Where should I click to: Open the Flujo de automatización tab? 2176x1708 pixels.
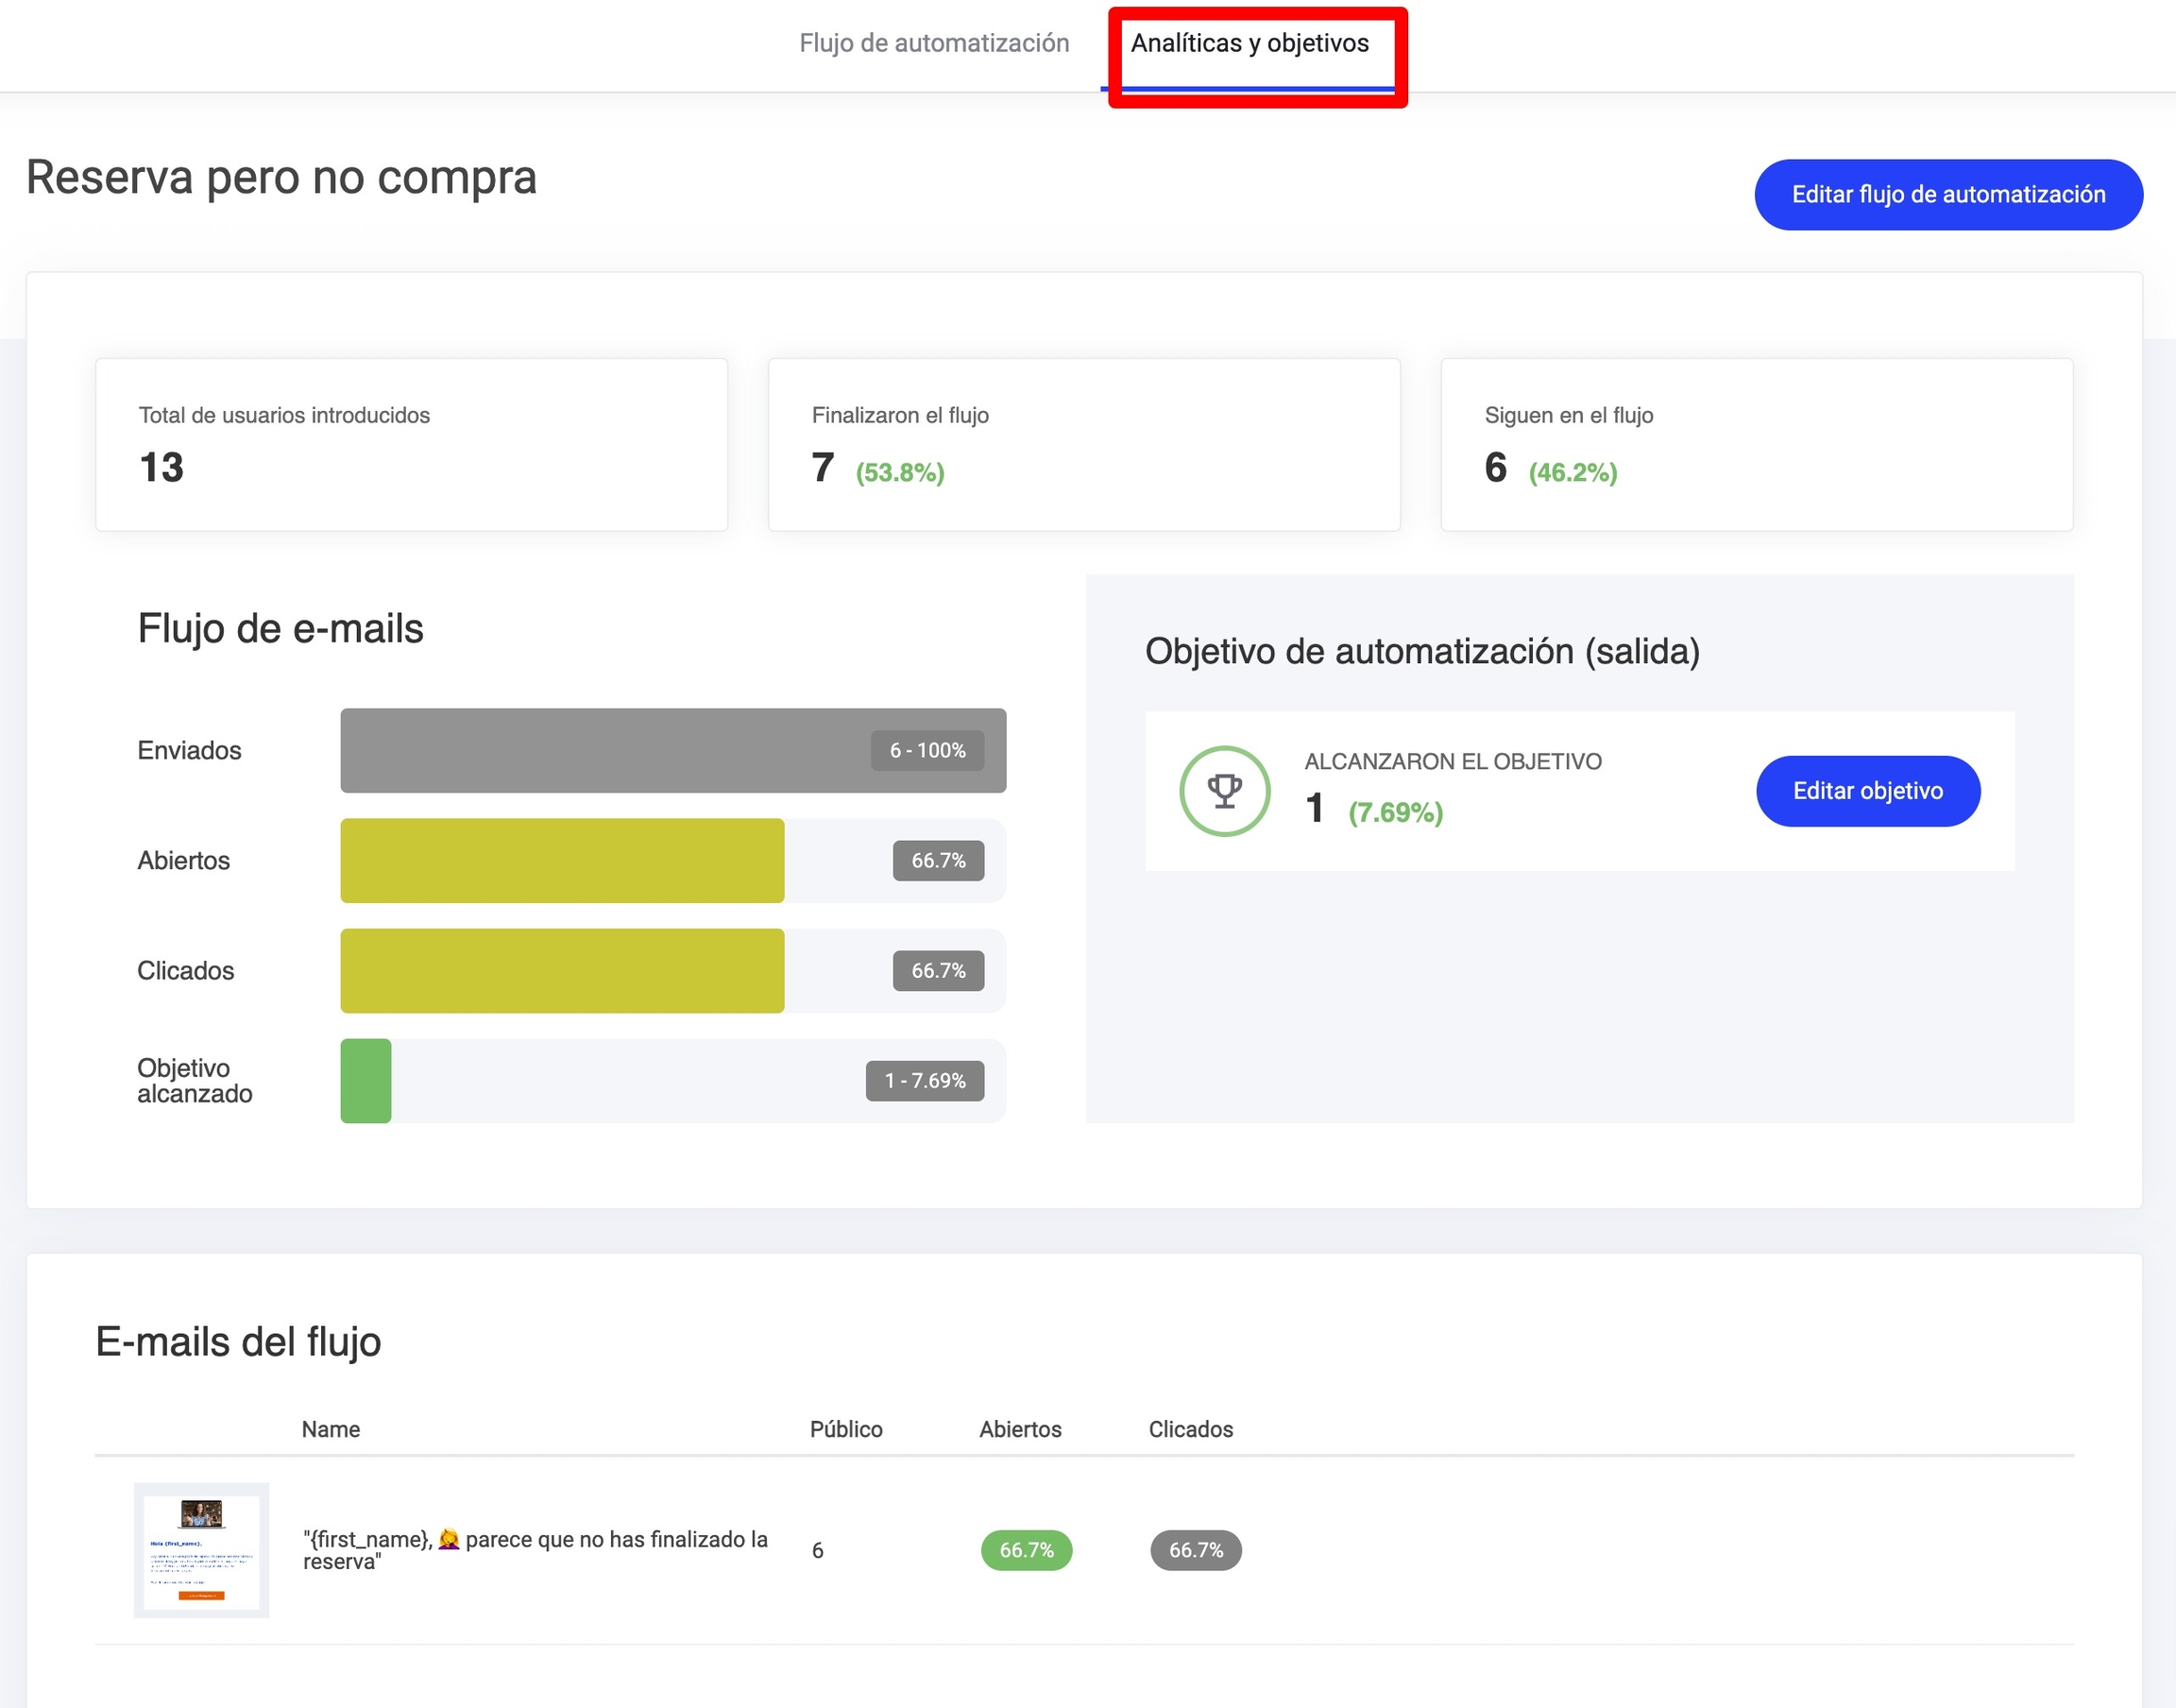pyautogui.click(x=933, y=43)
